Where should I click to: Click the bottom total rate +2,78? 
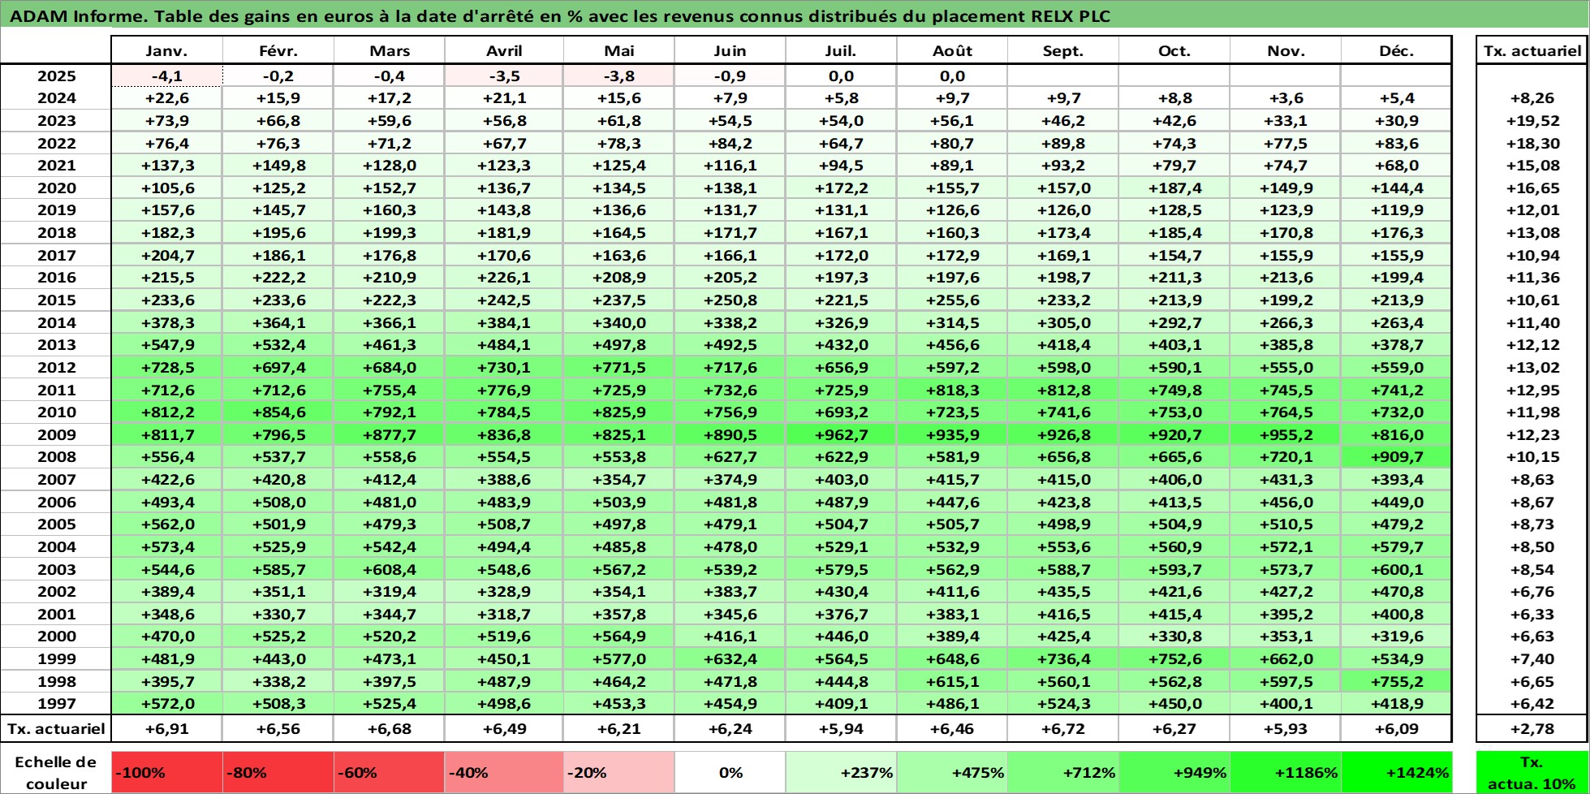[1532, 728]
